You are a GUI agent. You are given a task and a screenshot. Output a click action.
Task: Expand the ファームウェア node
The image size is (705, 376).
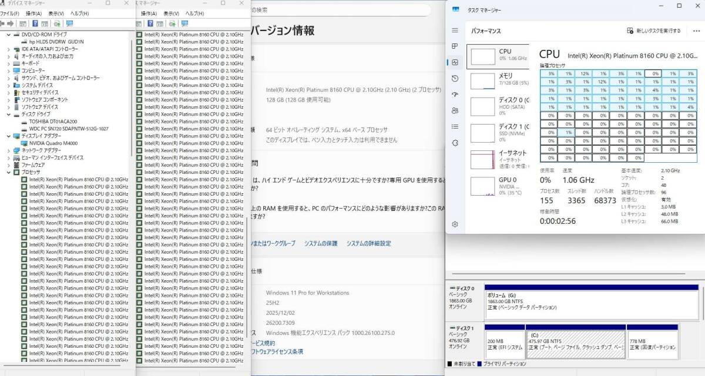pyautogui.click(x=8, y=165)
